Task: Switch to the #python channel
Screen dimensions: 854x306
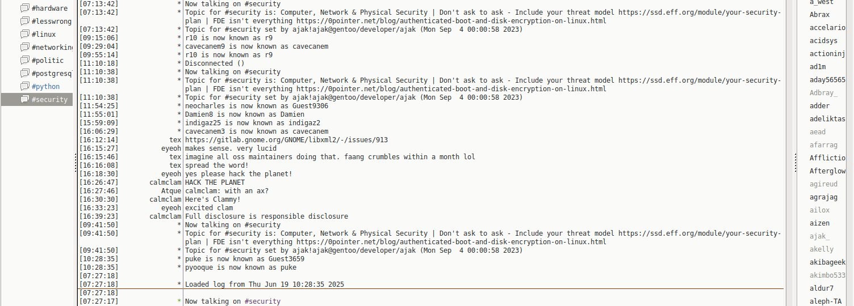Action: 45,86
